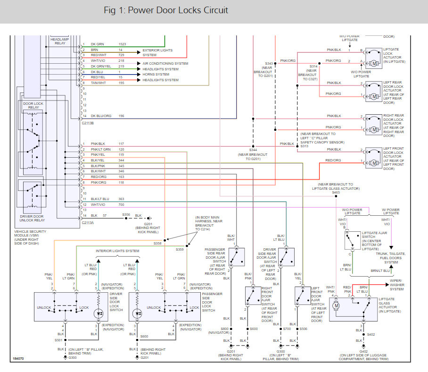Image resolution: width=428 pixels, height=372 pixels.
Task: Click the diagram number '184070'
Action: pos(18,359)
